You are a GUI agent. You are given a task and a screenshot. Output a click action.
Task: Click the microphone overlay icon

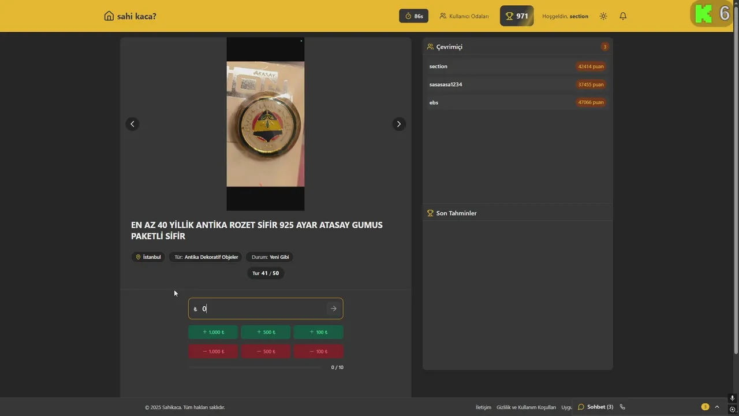[732, 399]
